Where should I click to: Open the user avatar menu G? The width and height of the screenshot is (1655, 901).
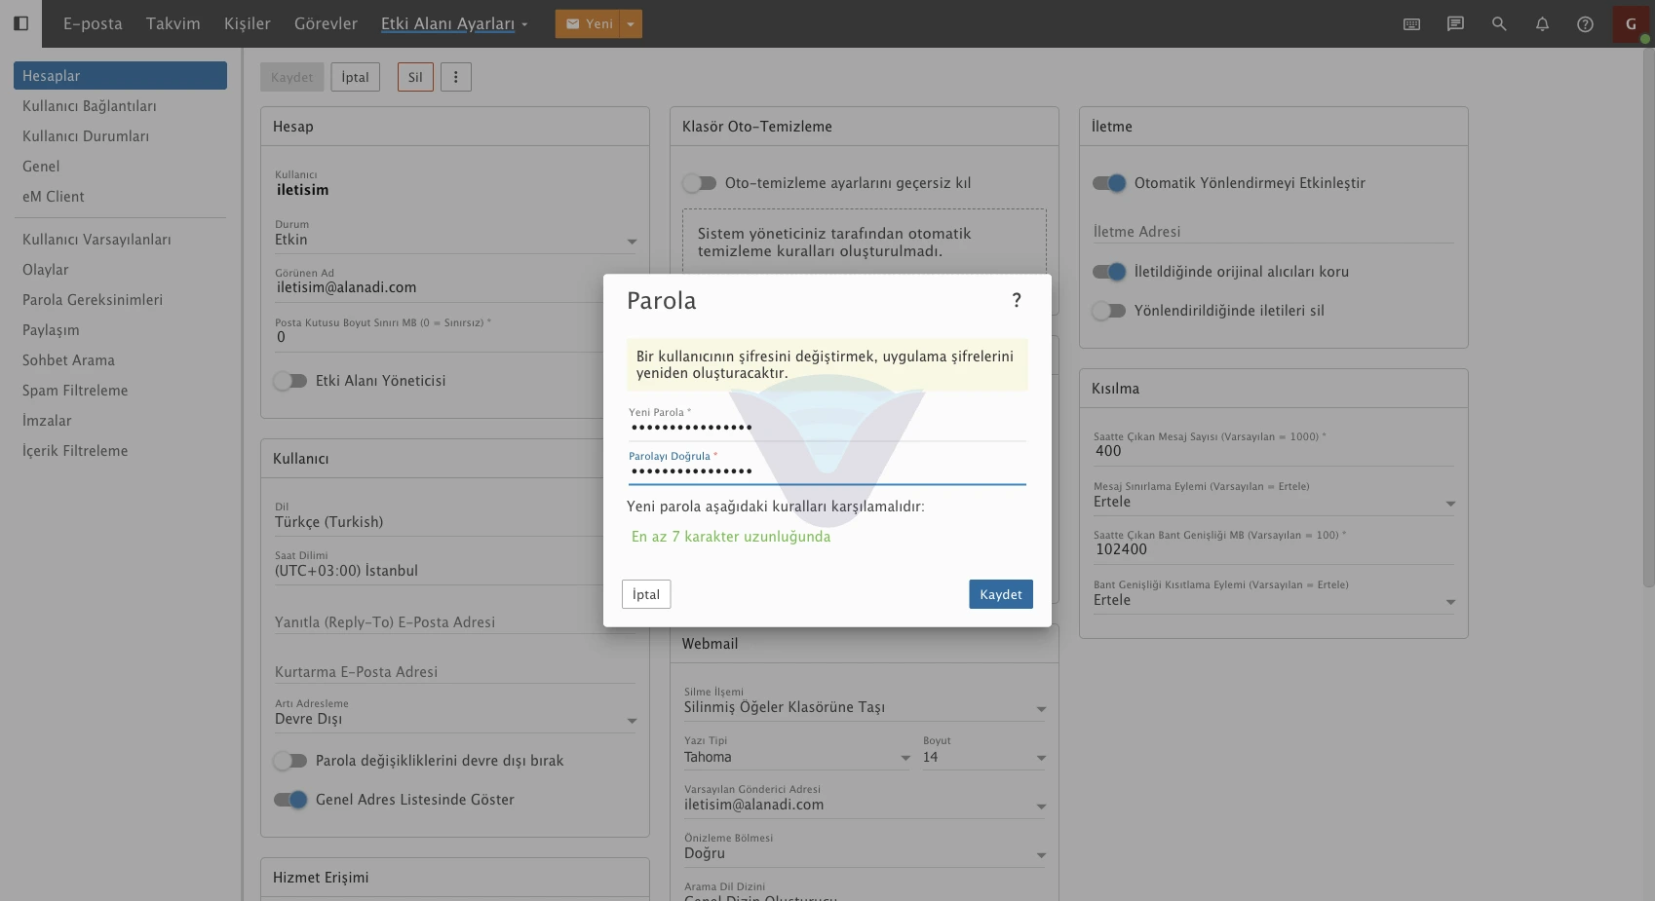point(1631,24)
